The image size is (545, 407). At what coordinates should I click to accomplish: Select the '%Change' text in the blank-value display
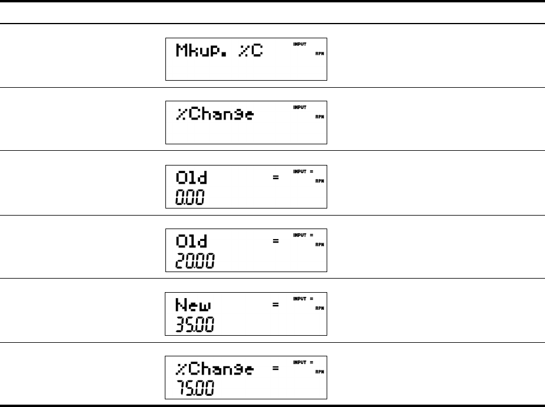pyautogui.click(x=215, y=115)
